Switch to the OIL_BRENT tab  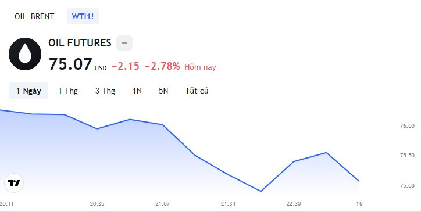[x=34, y=16]
